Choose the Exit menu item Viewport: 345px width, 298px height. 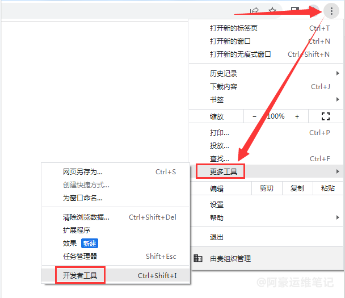(267, 237)
